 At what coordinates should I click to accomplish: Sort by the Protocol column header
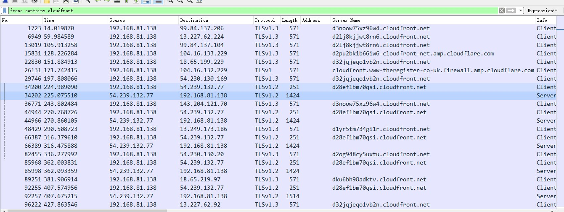267,20
